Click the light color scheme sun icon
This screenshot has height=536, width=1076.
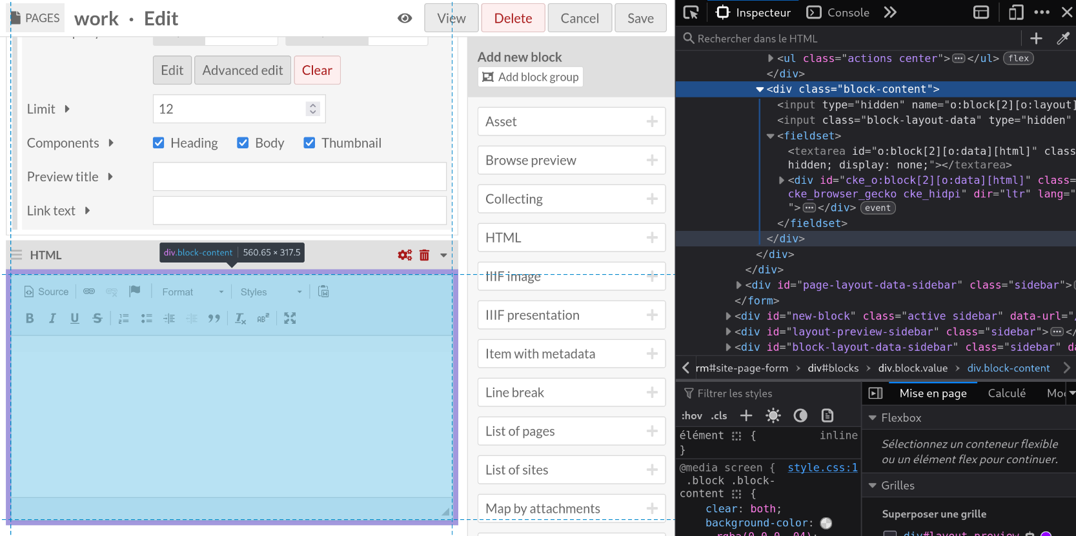[x=773, y=416]
